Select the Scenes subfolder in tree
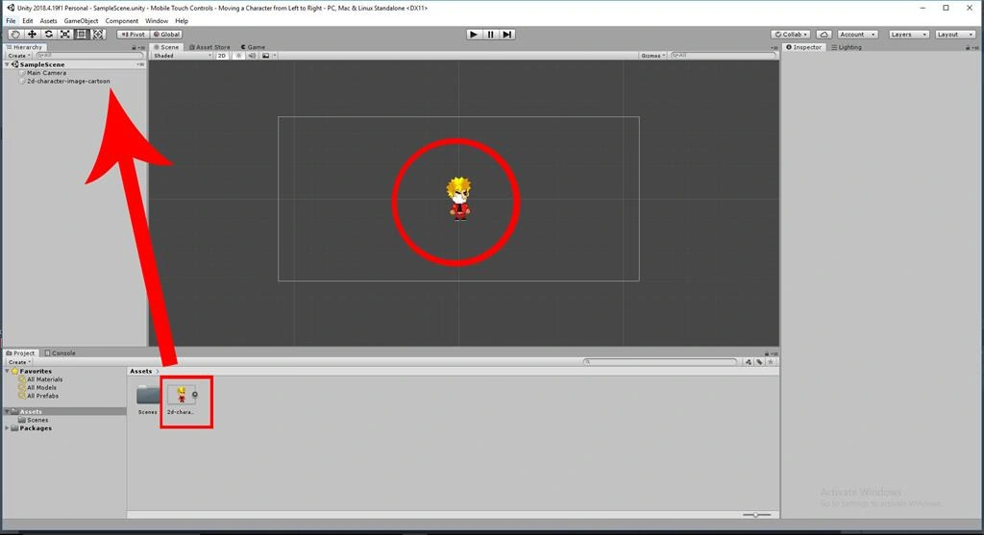Image resolution: width=984 pixels, height=535 pixels. coord(34,421)
